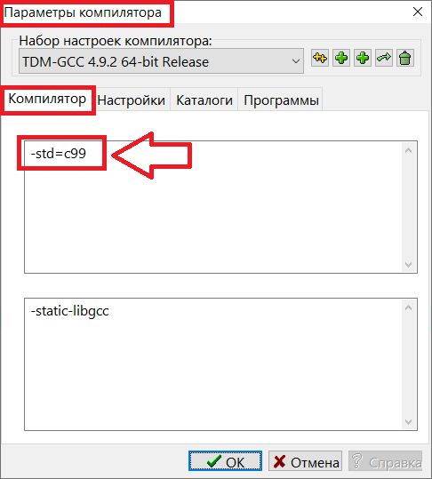Screen dimensions: 432x479
Task: Go to the Программы tab
Action: tap(281, 100)
